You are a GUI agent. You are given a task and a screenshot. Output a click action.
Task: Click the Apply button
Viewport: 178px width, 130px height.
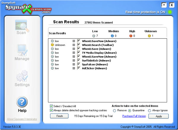(x=158, y=116)
